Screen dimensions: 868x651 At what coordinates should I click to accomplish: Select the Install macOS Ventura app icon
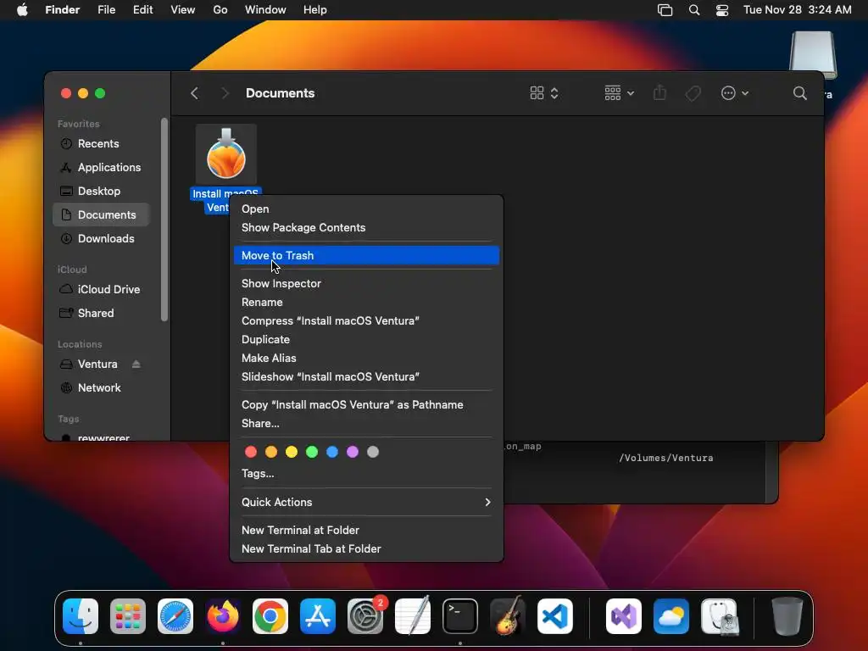[225, 154]
